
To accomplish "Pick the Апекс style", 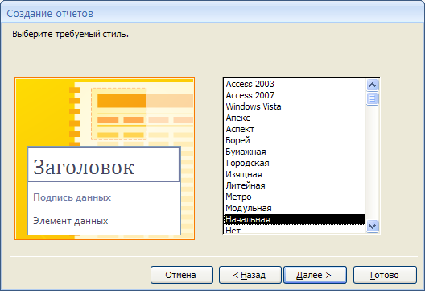I will [x=295, y=118].
